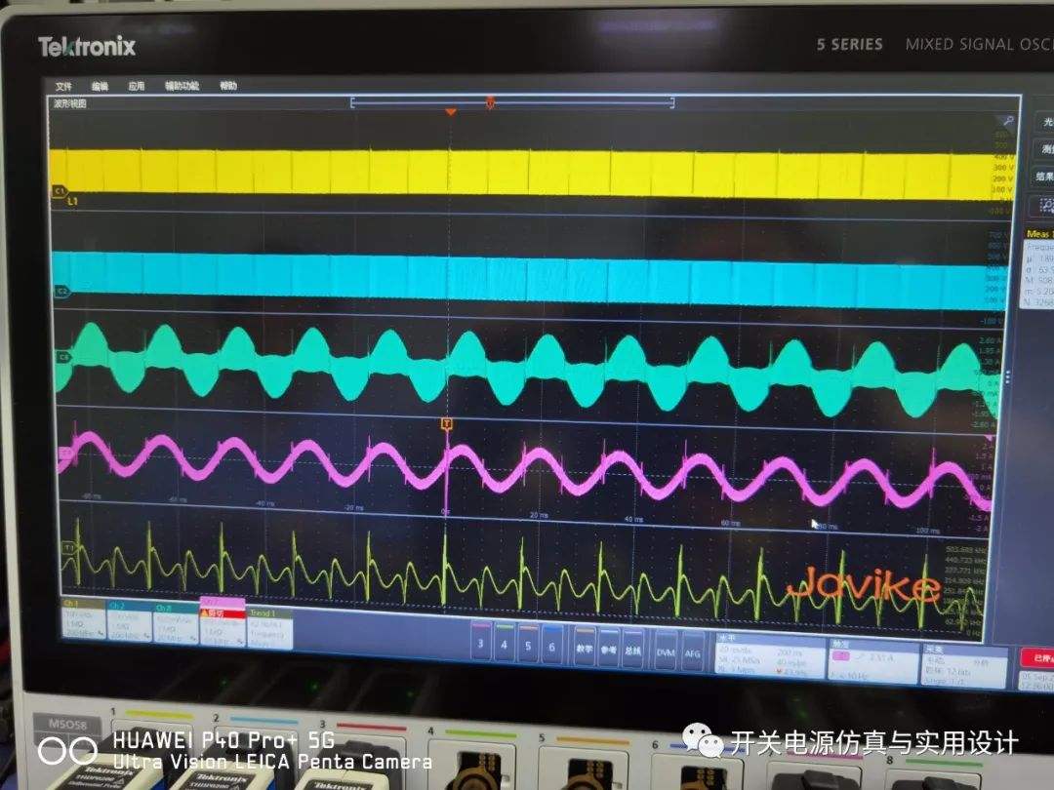Open the 文件 (File) menu

tap(63, 86)
